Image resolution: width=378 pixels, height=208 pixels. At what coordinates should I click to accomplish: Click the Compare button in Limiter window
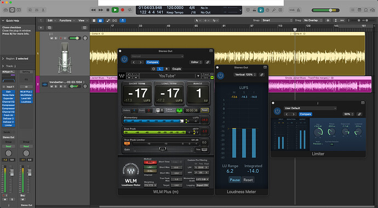coord(306,114)
